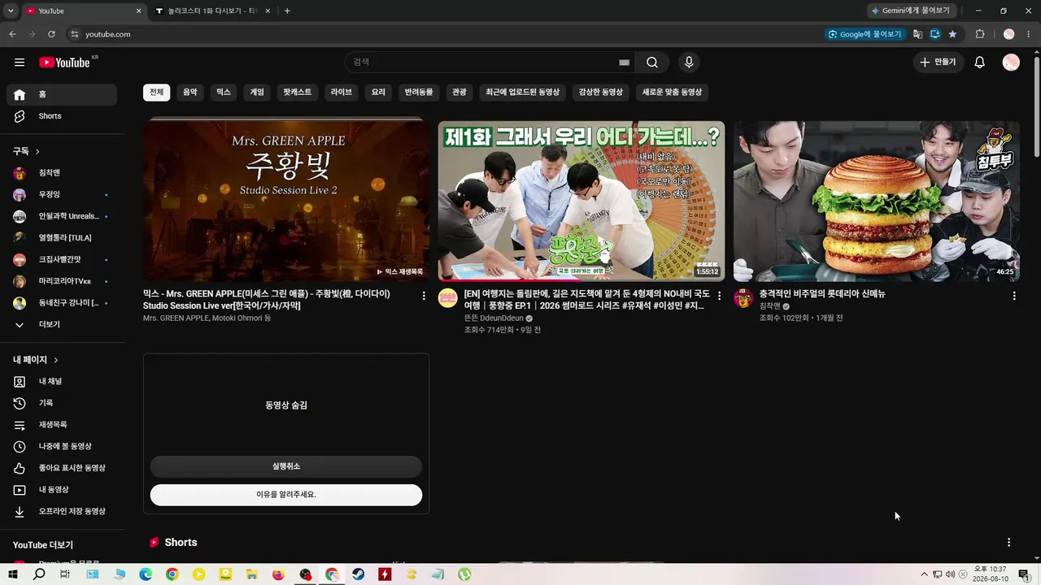This screenshot has width=1041, height=585.
Task: Bookmark this page with the star
Action: pos(952,34)
